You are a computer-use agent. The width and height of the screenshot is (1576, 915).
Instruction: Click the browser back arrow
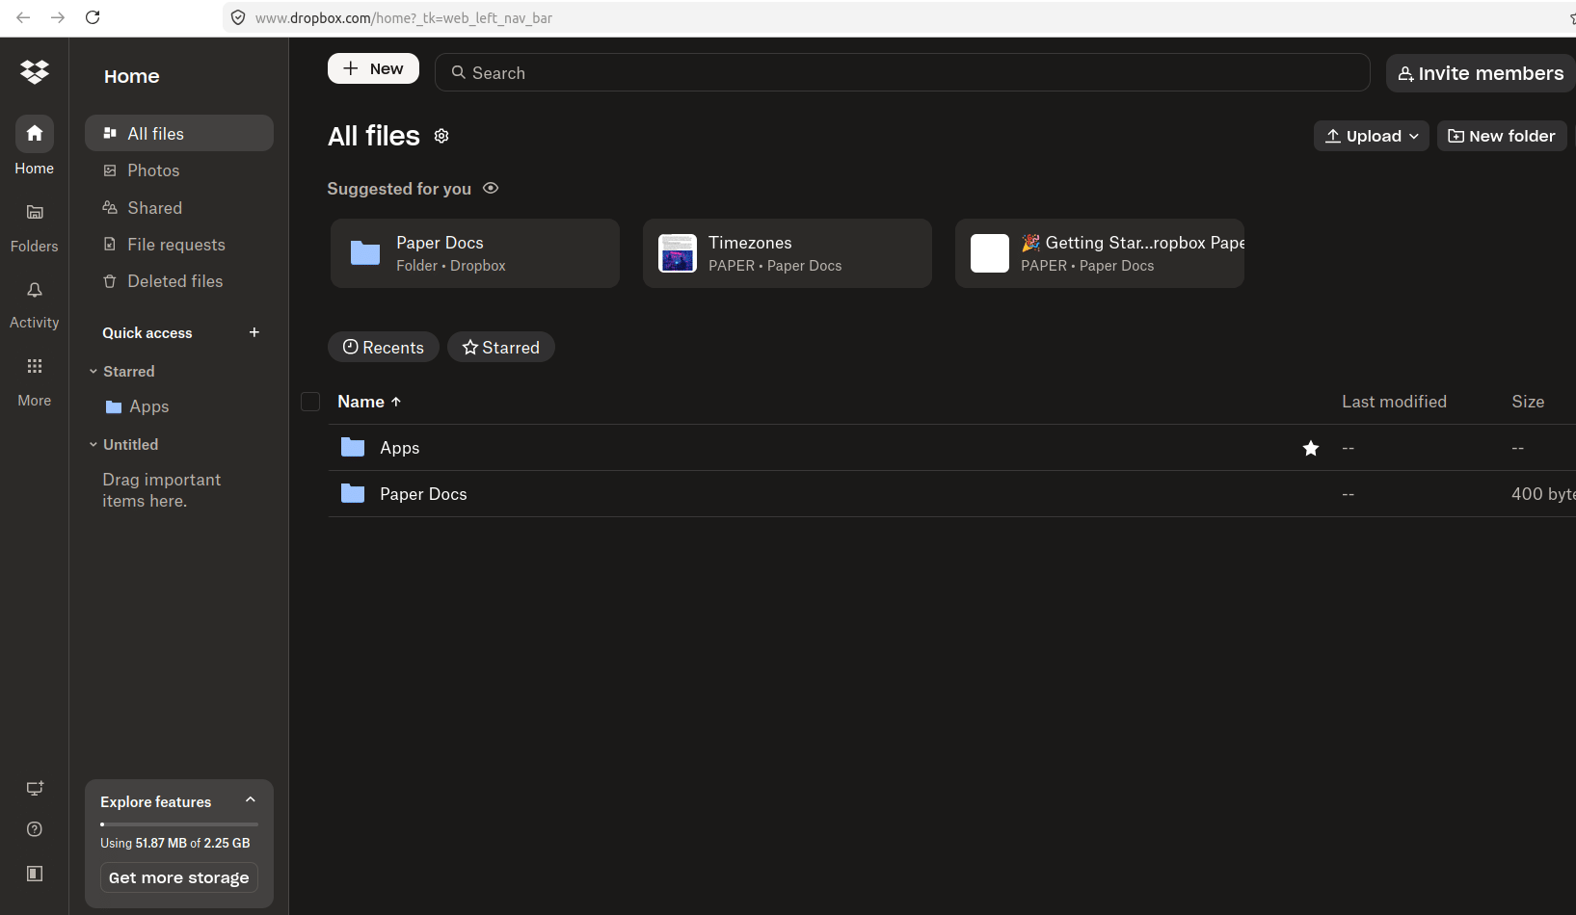pos(23,17)
